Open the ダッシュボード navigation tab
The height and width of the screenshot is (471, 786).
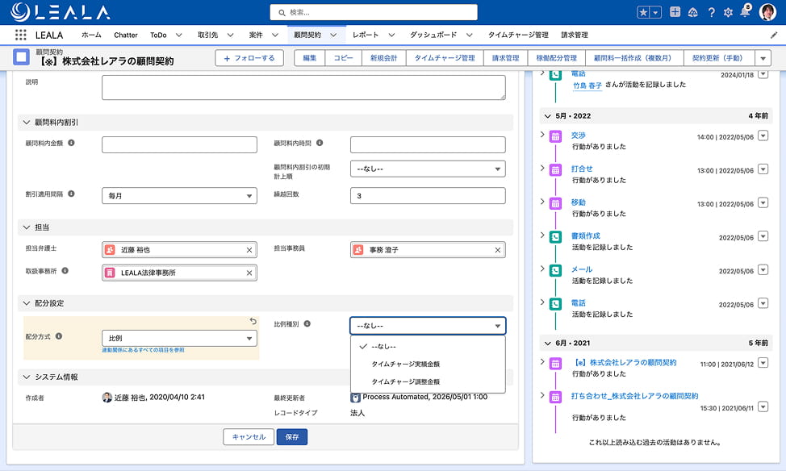(x=433, y=35)
